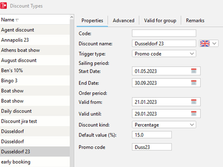Select the Agent discount entry
Screen dimensions: 223x167
pyautogui.click(x=18, y=30)
